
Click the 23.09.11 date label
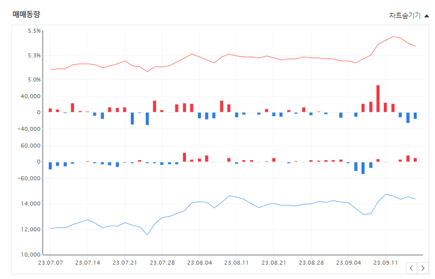tap(385, 262)
